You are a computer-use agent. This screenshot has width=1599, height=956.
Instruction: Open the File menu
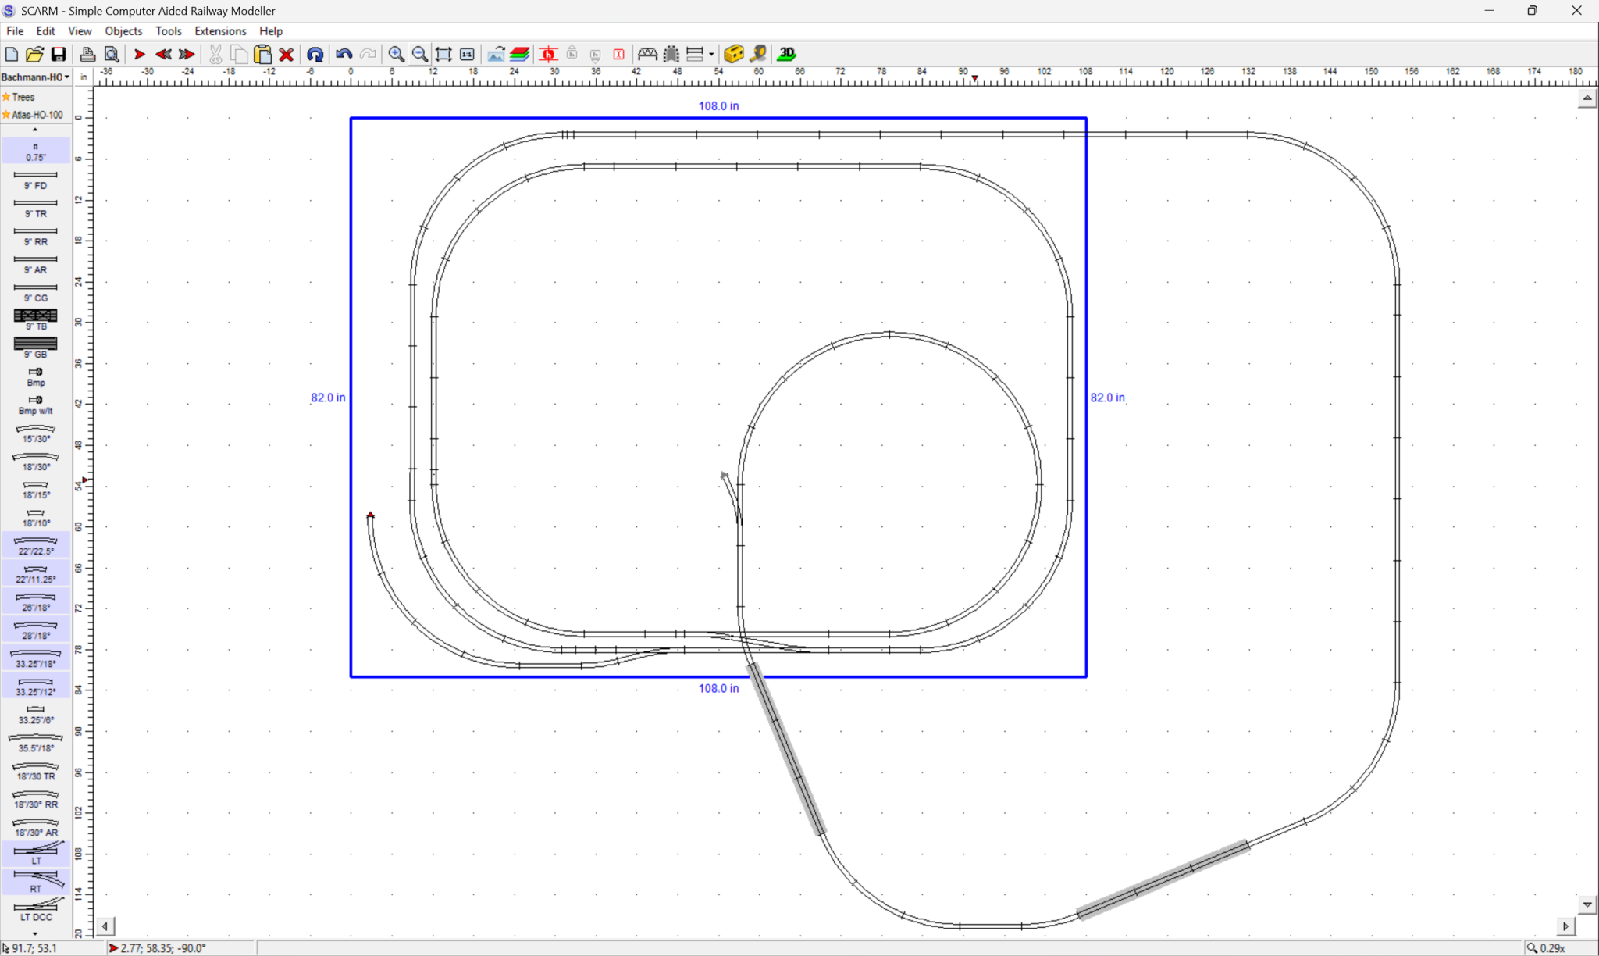(x=15, y=31)
